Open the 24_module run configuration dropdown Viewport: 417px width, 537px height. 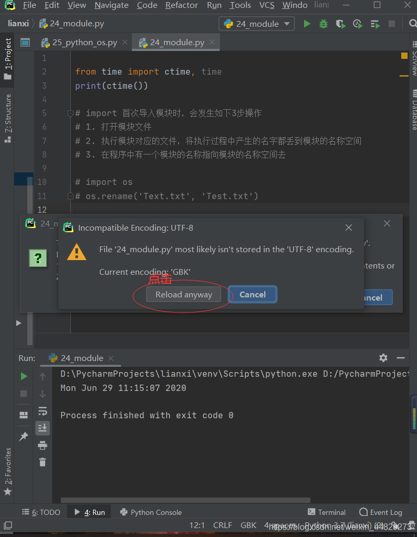pos(256,24)
